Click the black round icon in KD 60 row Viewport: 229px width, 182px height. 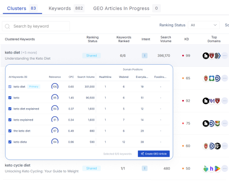(x=218, y=146)
